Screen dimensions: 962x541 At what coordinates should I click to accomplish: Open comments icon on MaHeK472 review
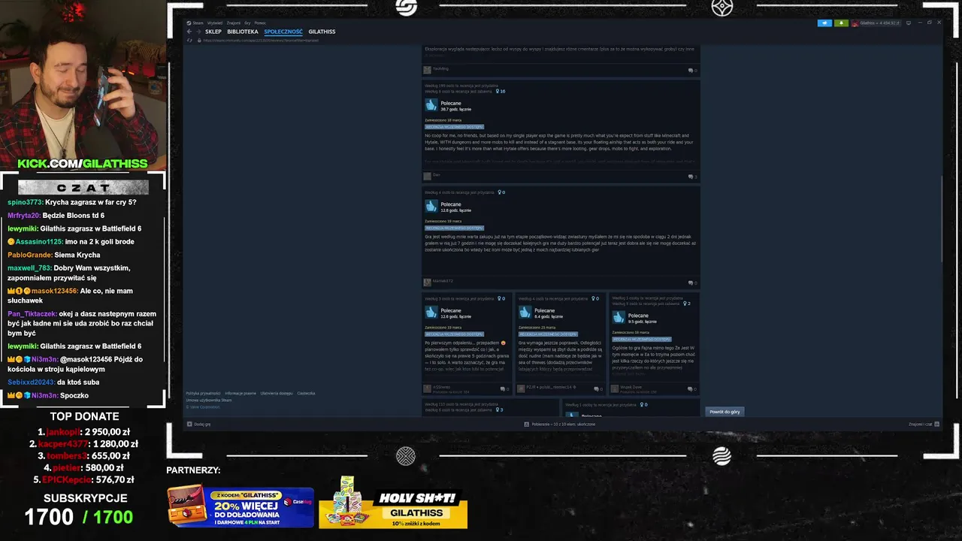click(x=692, y=283)
